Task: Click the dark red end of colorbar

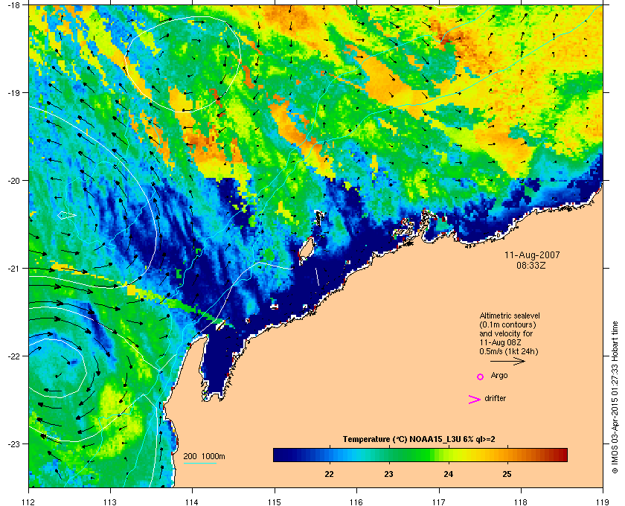Action: click(561, 455)
